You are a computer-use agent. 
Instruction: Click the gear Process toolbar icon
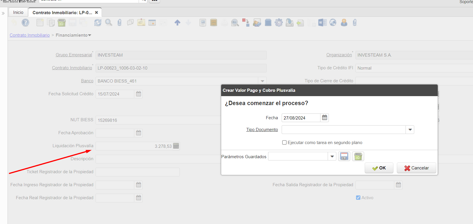(279, 23)
